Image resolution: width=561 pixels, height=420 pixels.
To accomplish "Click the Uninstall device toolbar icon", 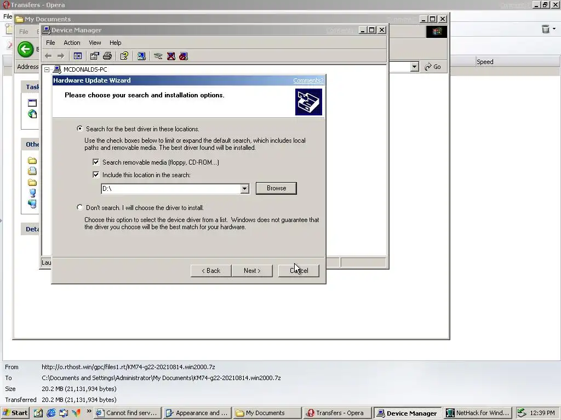I will pyautogui.click(x=171, y=56).
